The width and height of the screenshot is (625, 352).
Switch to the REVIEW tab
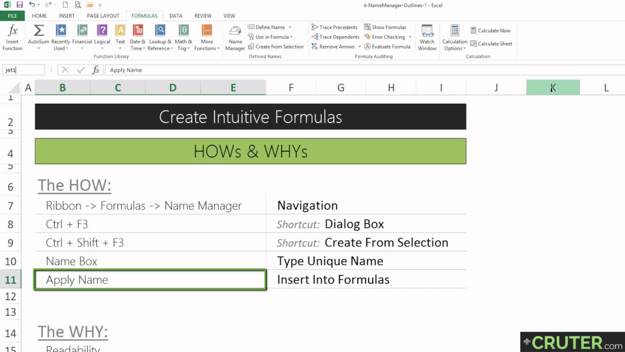(x=203, y=16)
